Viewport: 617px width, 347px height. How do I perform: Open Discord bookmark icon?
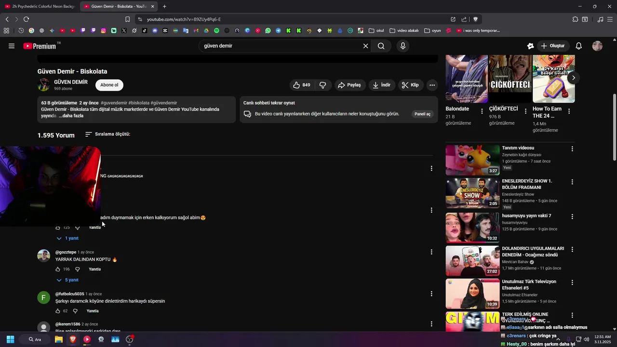tap(155, 30)
